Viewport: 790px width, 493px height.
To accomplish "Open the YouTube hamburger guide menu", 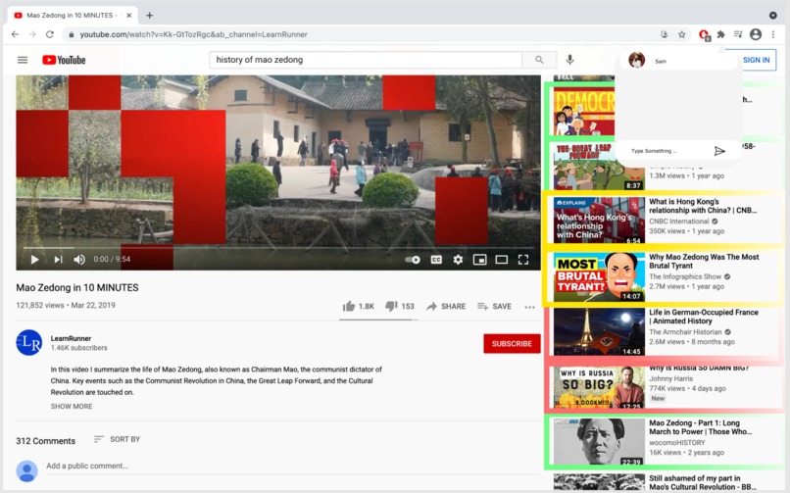I will click(x=23, y=60).
